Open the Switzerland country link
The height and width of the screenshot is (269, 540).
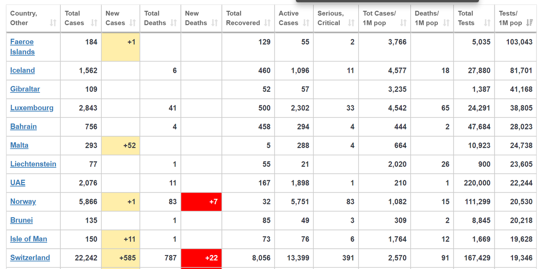pos(30,258)
